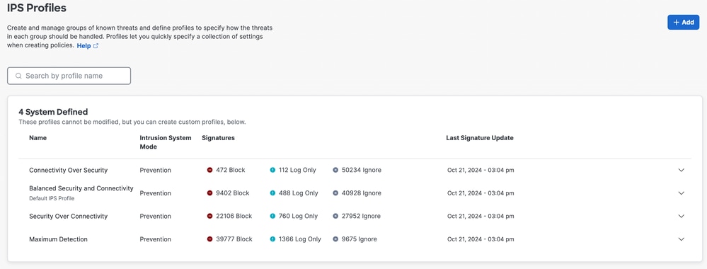
Task: Click the Ignore icon beside 50234
Action: click(x=335, y=170)
